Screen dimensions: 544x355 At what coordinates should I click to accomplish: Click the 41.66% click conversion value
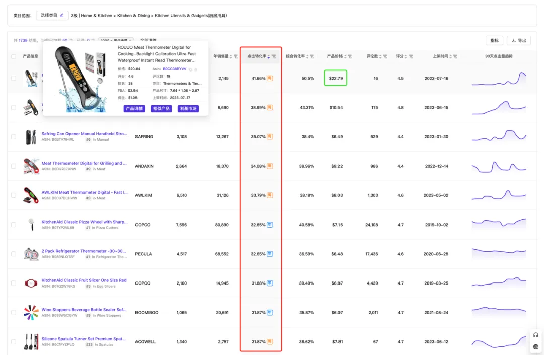coord(258,79)
